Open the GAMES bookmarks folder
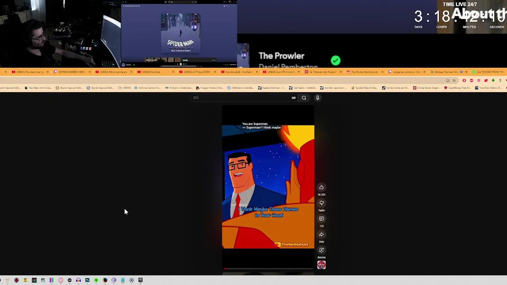 (x=124, y=88)
